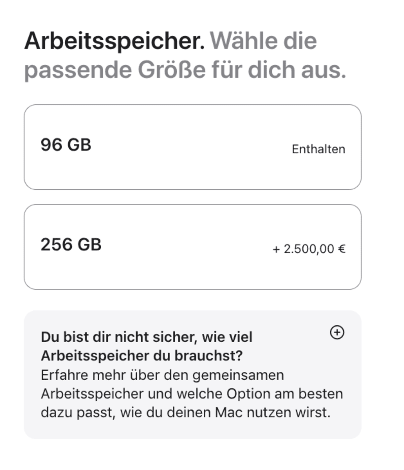Click the gray "Wähle die" heading text
The height and width of the screenshot is (470, 404).
[263, 41]
